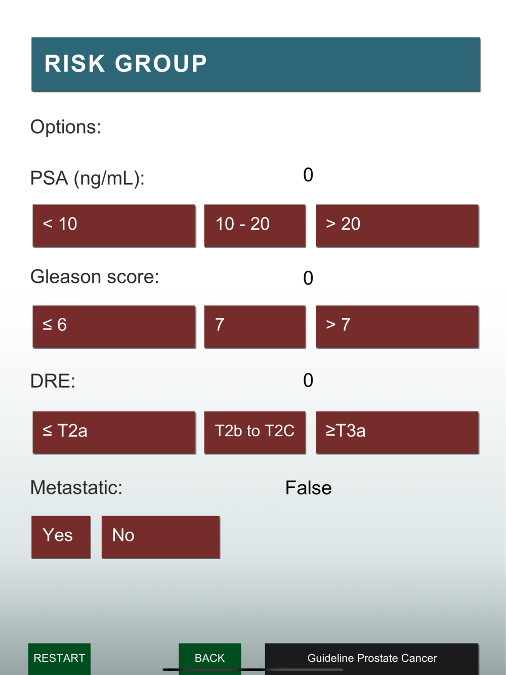Choose the PSA 10 - 20 range
This screenshot has width=506, height=675.
pyautogui.click(x=255, y=226)
